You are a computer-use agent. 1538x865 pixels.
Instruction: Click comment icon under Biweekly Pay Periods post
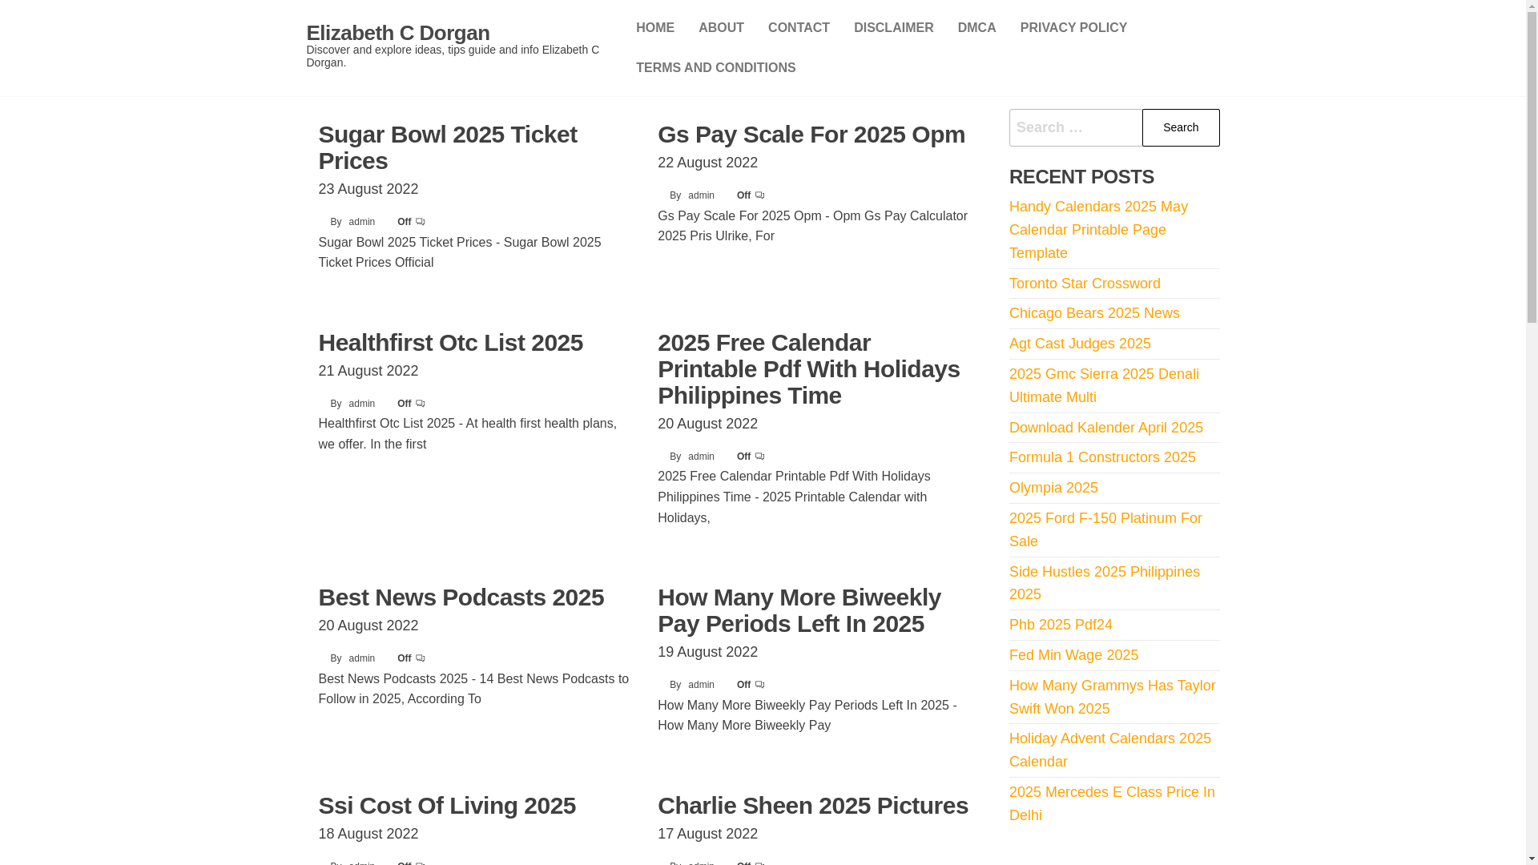[x=759, y=685]
